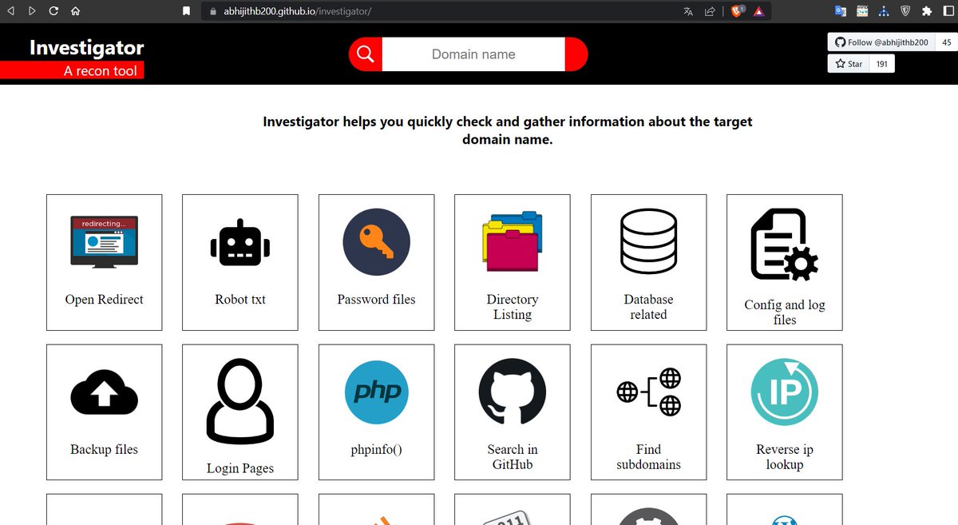Image resolution: width=958 pixels, height=525 pixels.
Task: Go to the browser home page icon
Action: (75, 11)
